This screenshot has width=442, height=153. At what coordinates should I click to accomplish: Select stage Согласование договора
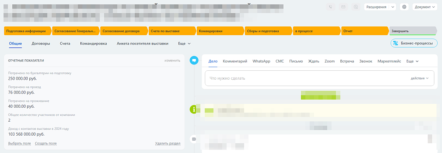(x=124, y=31)
